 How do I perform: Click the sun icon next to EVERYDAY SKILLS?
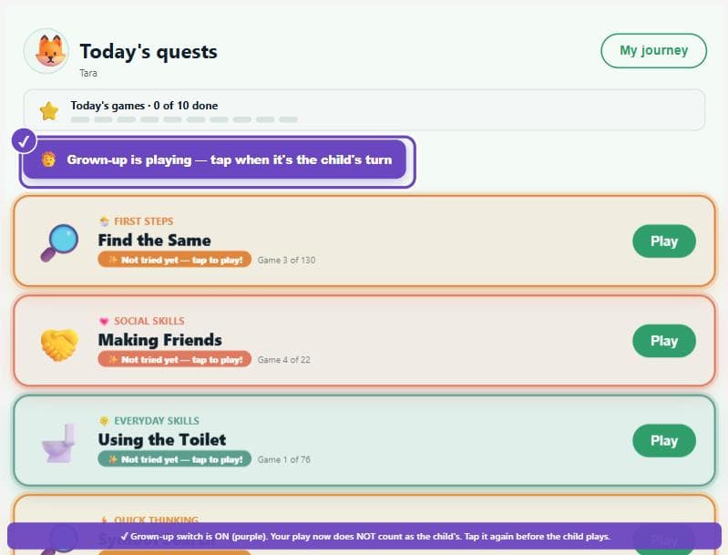(x=104, y=421)
